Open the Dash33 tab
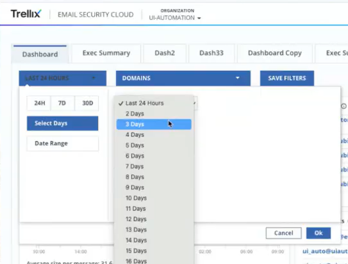Viewport: 348px width, 264px height. coord(211,53)
